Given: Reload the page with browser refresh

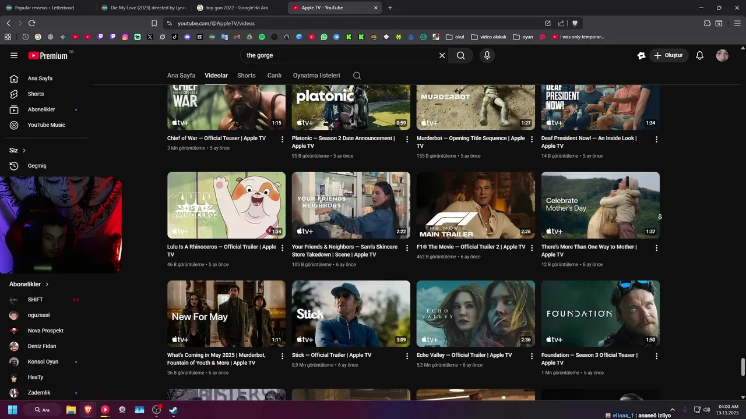Looking at the screenshot, I should tap(31, 23).
